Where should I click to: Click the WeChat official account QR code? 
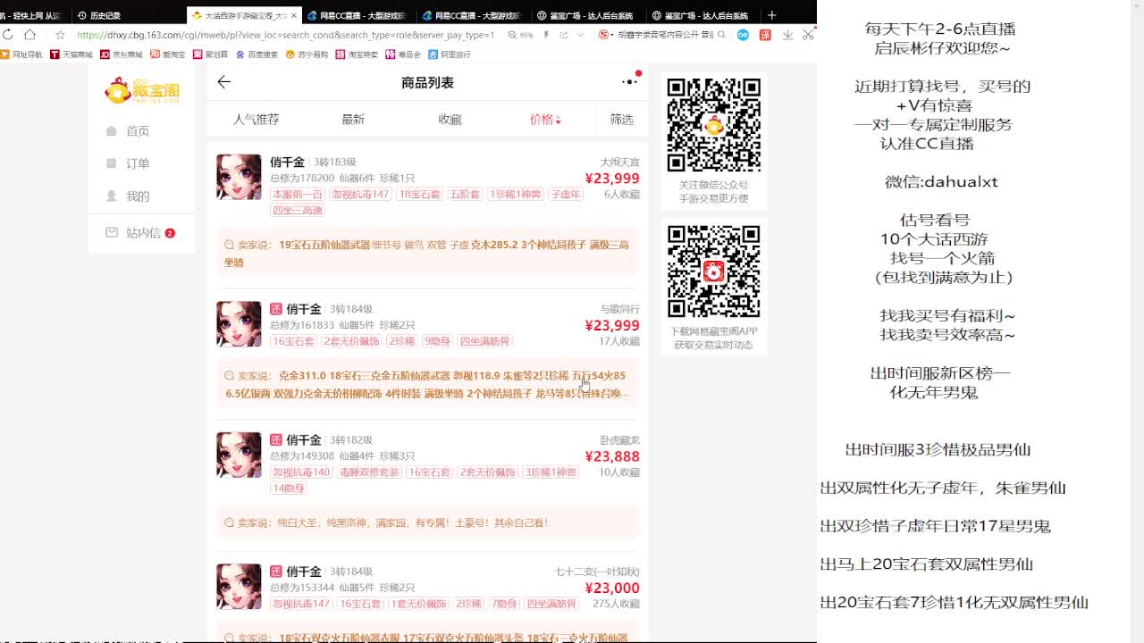click(x=713, y=125)
